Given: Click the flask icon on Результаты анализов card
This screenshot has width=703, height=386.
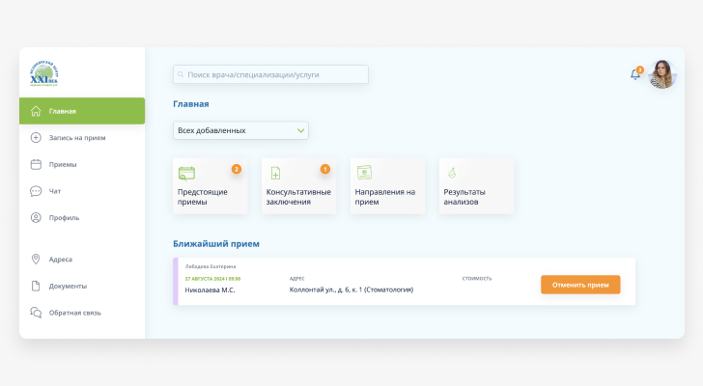Looking at the screenshot, I should click(x=451, y=173).
